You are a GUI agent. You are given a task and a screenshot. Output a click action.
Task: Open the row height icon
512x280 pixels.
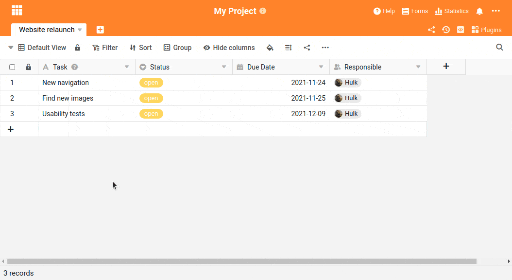pyautogui.click(x=289, y=48)
